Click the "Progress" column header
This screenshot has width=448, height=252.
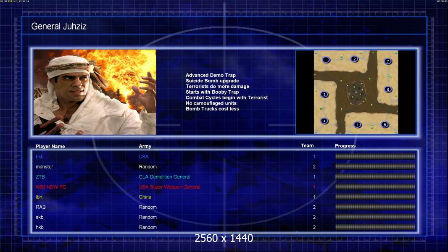coord(345,146)
